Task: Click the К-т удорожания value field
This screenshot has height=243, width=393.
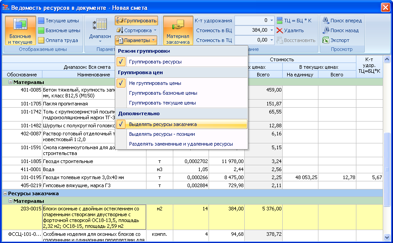Action: tap(252, 21)
